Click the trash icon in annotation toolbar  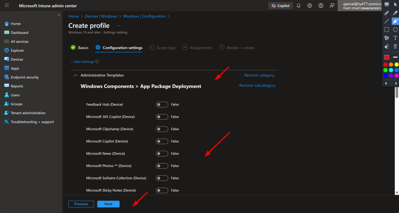[x=395, y=46]
